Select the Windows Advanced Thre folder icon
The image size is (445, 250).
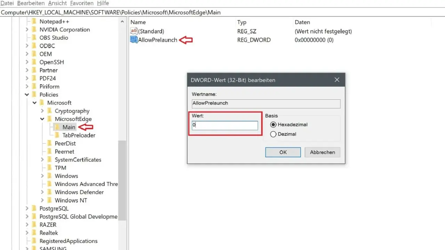pos(49,184)
